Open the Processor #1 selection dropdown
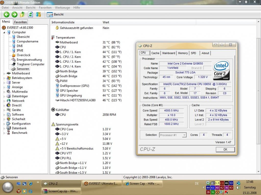 (173, 135)
